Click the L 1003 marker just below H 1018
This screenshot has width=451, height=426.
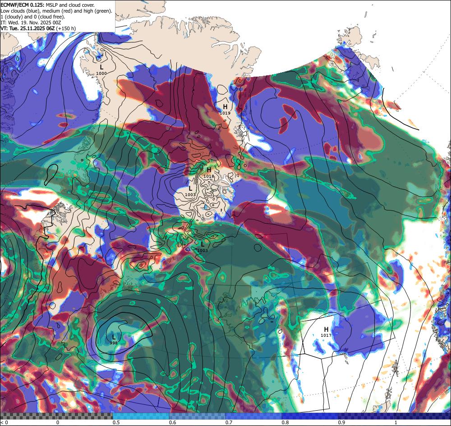click(190, 191)
